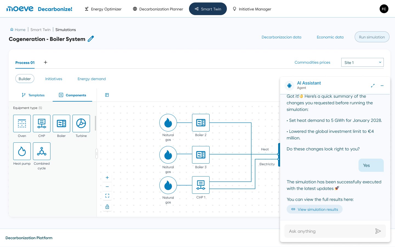Screen dimensions: 395x247
Task: Add a new process tab
Action: [x=46, y=62]
